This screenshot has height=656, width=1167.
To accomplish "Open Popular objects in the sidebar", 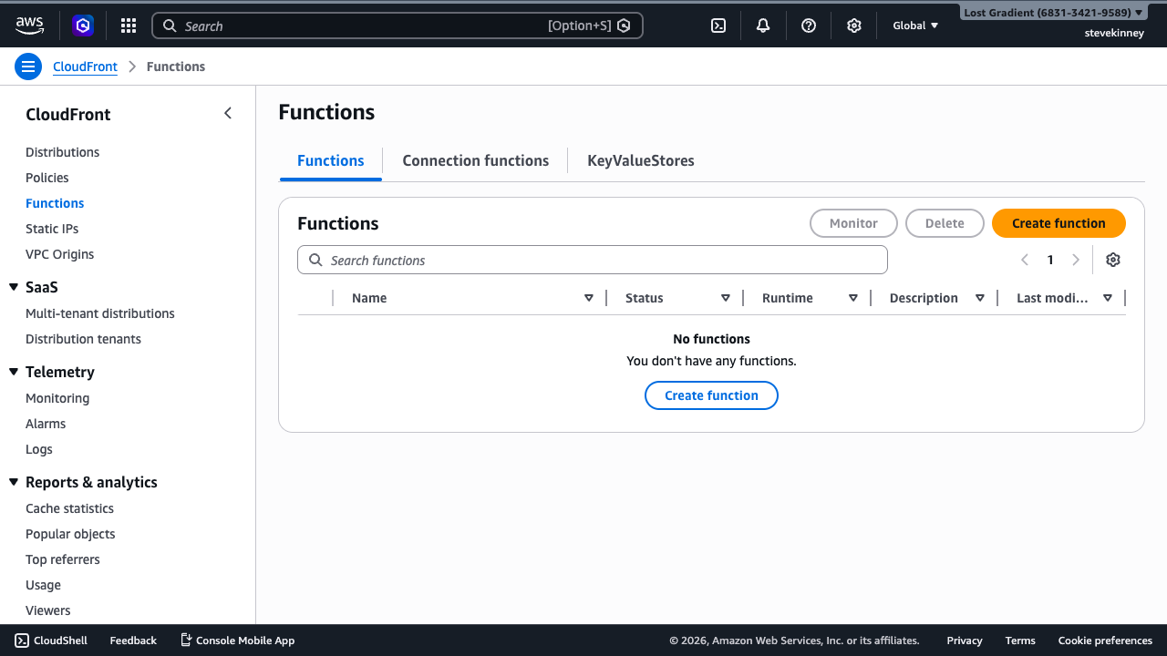I will (70, 534).
